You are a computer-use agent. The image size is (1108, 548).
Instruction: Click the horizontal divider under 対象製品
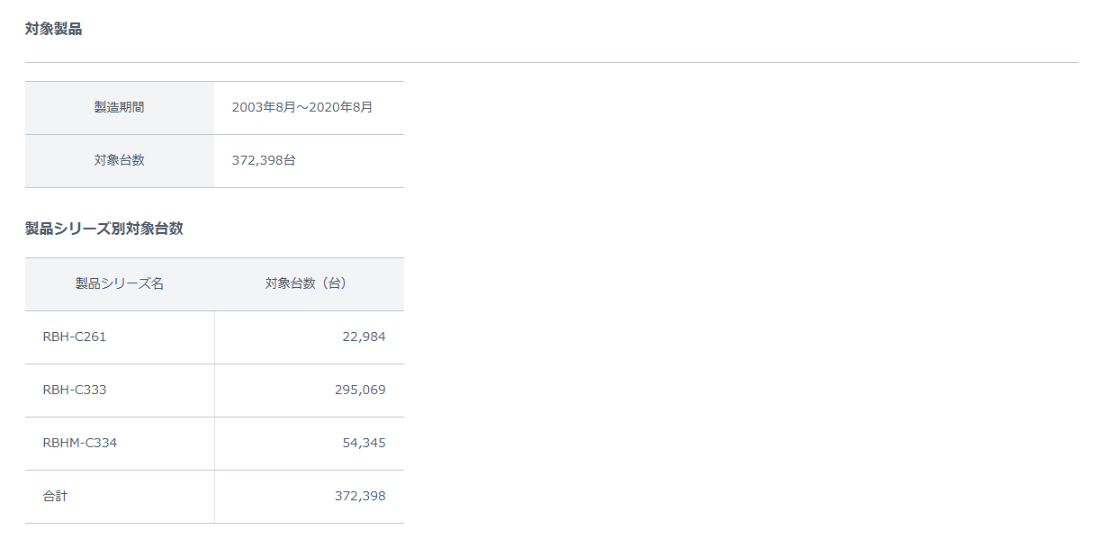tap(551, 62)
